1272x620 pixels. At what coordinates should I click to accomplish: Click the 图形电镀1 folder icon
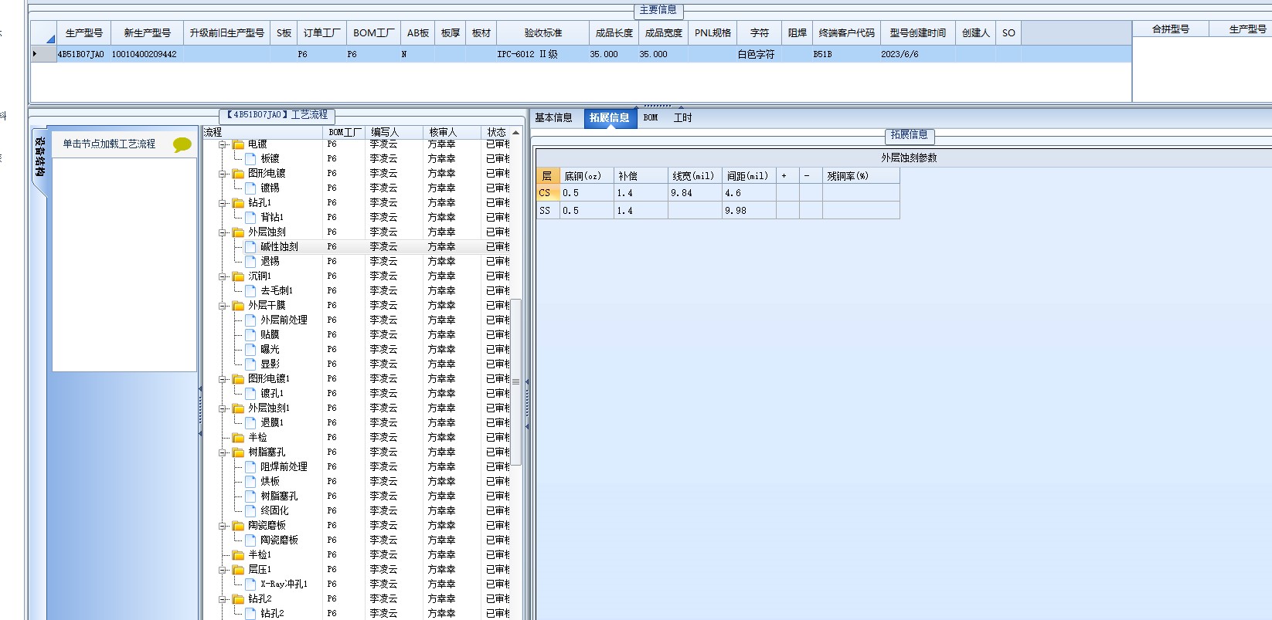point(239,379)
